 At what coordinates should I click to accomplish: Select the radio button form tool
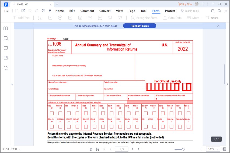pyautogui.click(x=60, y=18)
